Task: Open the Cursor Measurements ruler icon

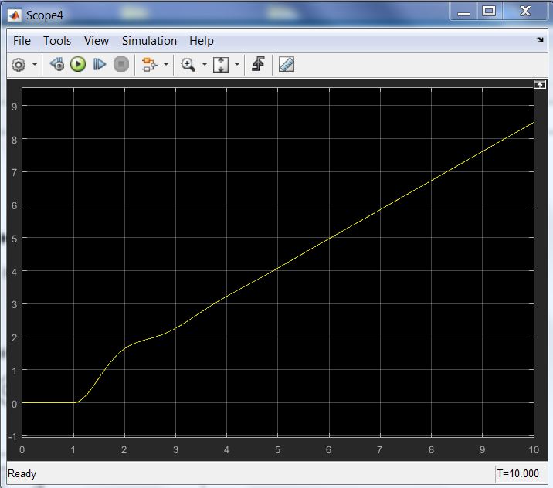Action: click(x=287, y=65)
